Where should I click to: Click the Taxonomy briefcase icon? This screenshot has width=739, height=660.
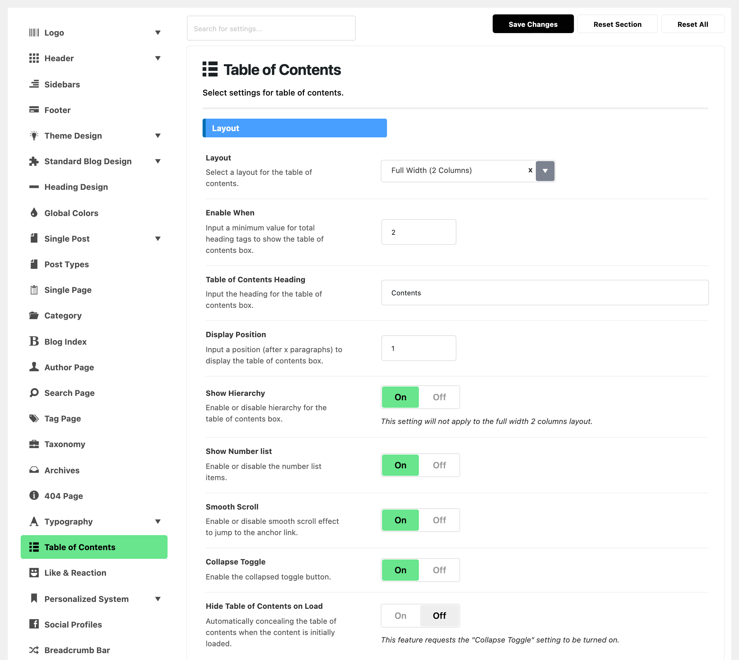(x=34, y=444)
